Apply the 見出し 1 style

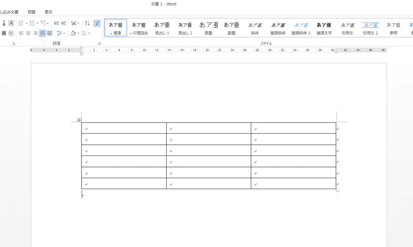pyautogui.click(x=162, y=28)
